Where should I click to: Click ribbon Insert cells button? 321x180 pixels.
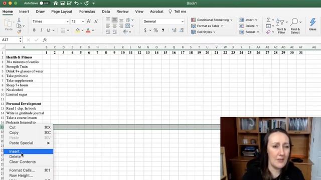point(248,20)
